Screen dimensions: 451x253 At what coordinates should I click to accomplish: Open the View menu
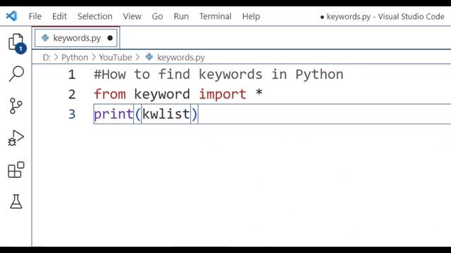pyautogui.click(x=132, y=16)
